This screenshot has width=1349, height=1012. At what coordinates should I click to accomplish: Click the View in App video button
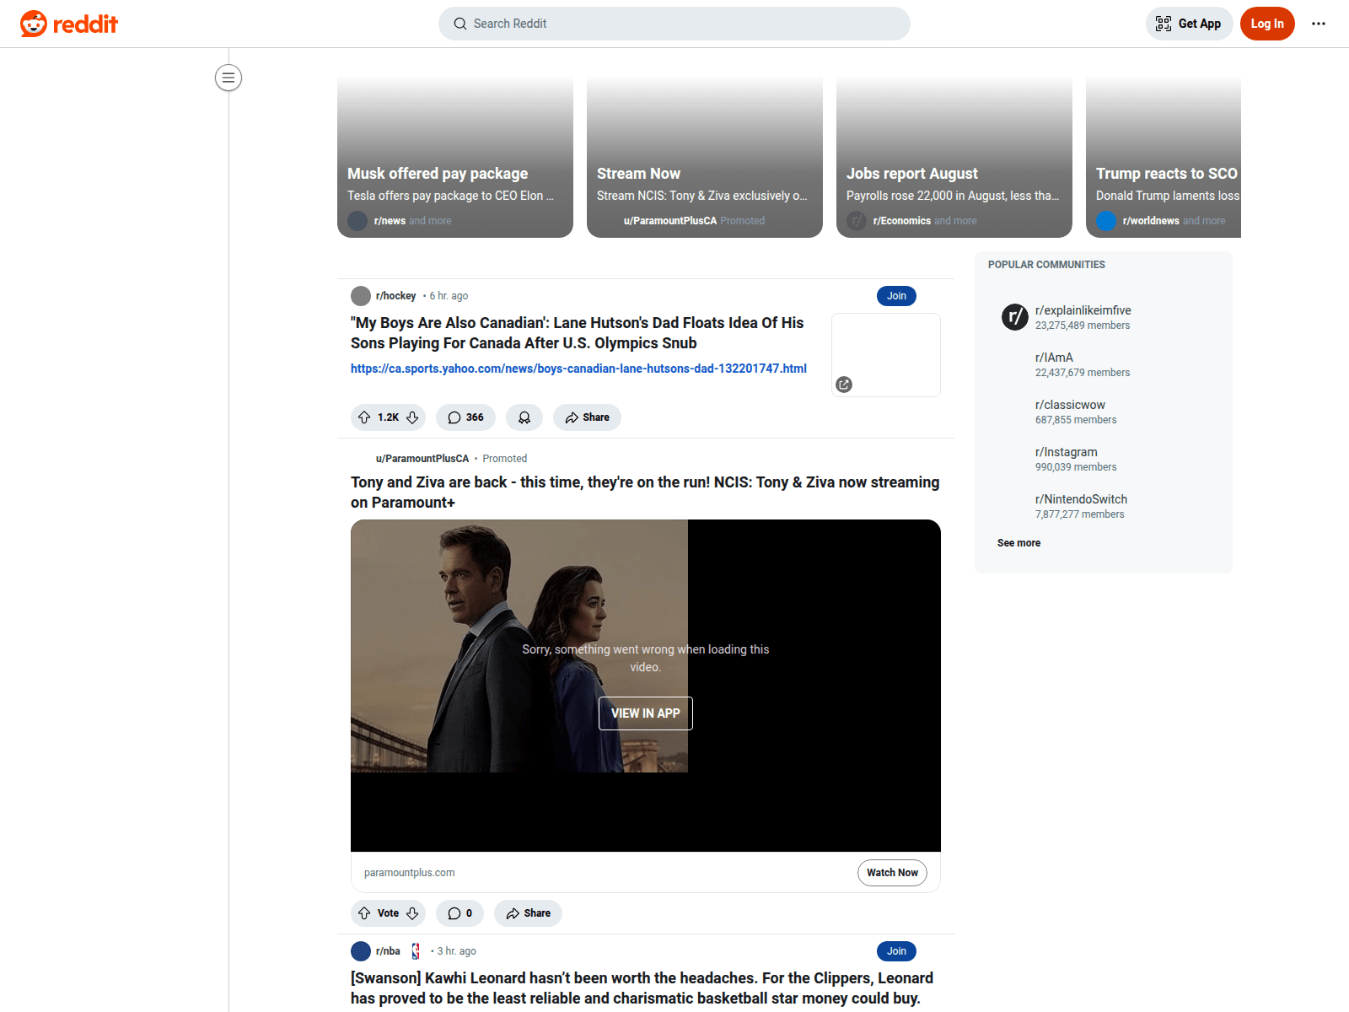coord(646,713)
